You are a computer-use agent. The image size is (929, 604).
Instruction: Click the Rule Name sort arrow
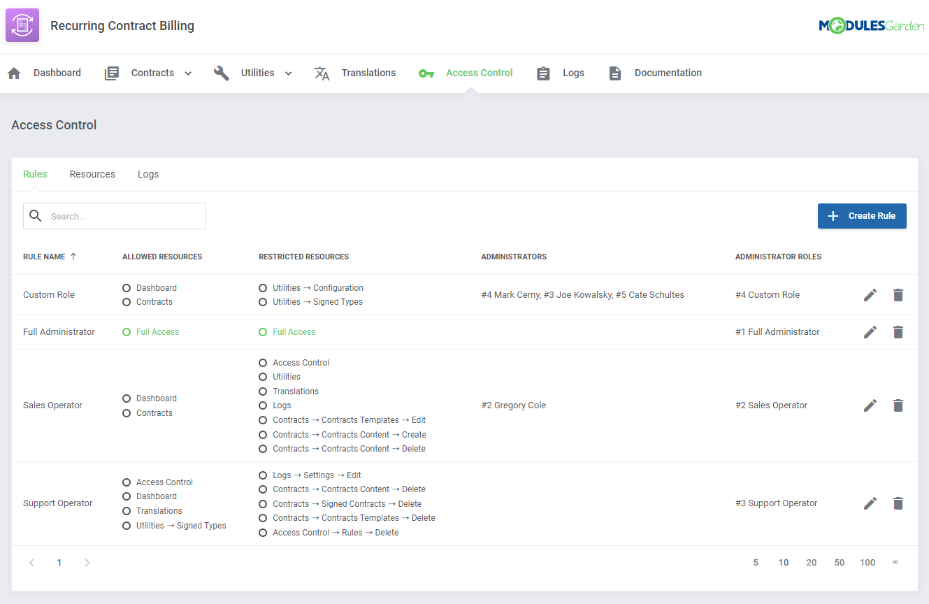73,257
